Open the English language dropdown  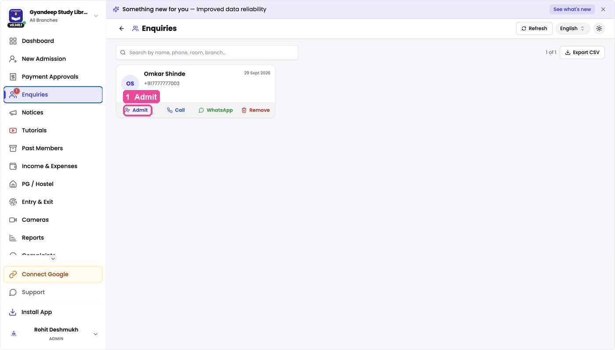573,29
